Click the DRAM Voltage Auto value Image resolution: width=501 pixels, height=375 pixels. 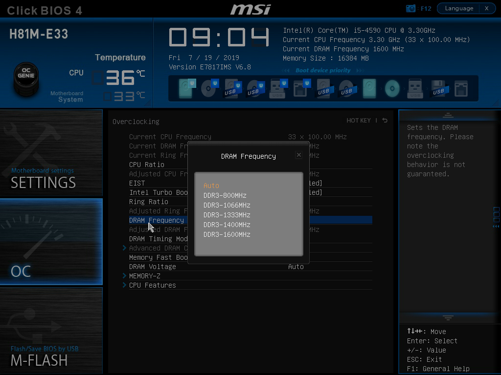296,267
